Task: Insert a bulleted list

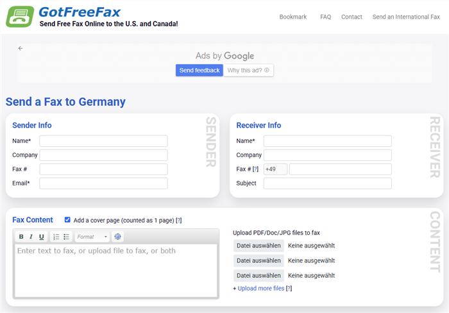Action: (66, 237)
